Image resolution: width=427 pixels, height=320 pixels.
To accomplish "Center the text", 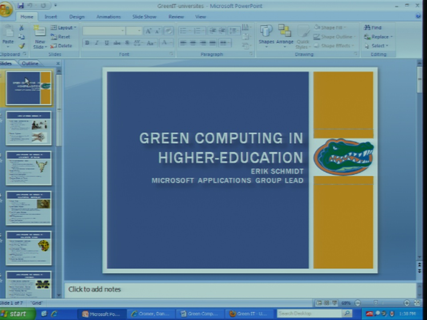I will (x=193, y=43).
